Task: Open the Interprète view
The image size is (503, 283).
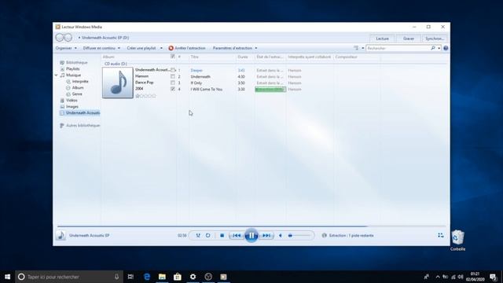Action: [80, 82]
